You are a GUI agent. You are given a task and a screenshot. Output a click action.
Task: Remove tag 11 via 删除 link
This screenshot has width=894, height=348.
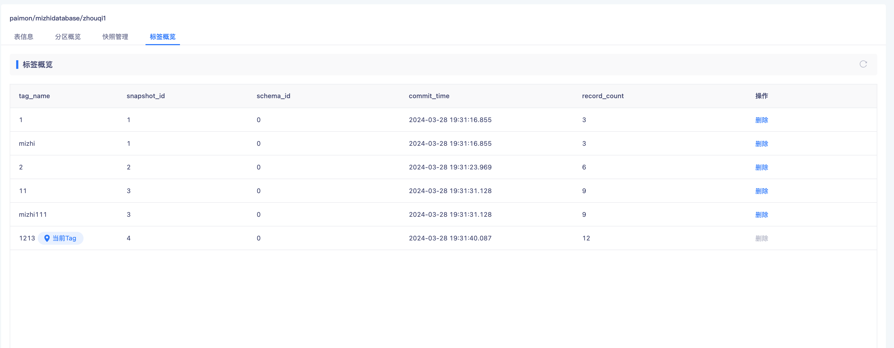[x=761, y=191]
